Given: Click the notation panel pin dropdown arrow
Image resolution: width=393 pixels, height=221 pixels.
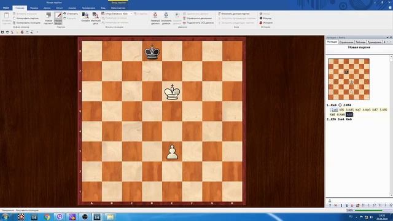Looking at the screenshot, I should click(387, 37).
